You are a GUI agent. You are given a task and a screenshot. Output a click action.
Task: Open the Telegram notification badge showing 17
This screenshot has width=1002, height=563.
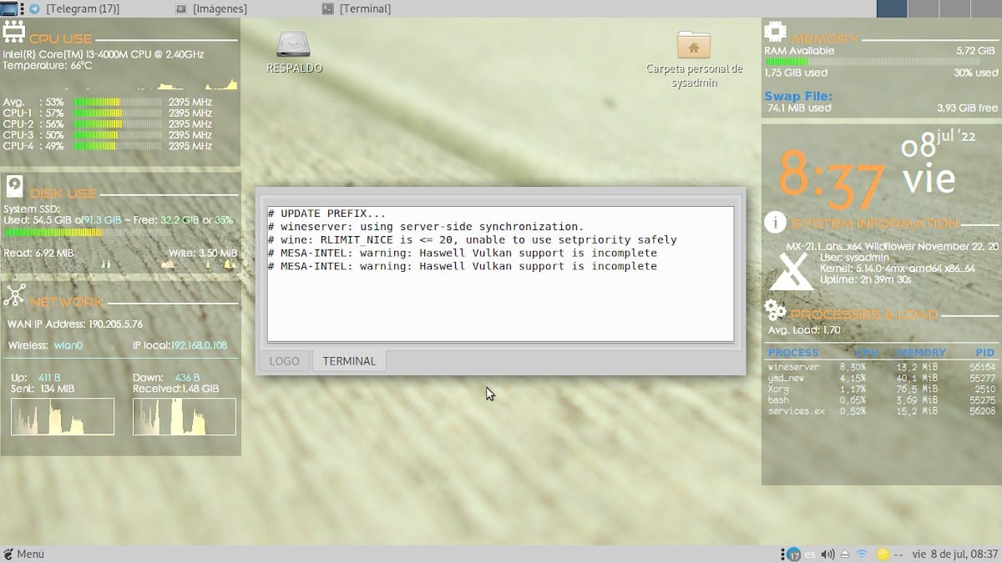[x=794, y=554]
